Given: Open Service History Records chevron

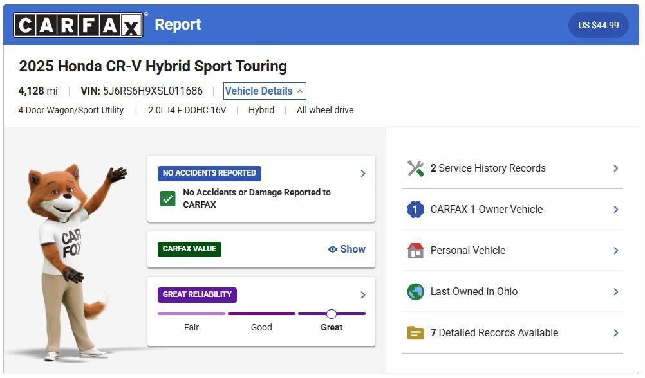Looking at the screenshot, I should [616, 168].
